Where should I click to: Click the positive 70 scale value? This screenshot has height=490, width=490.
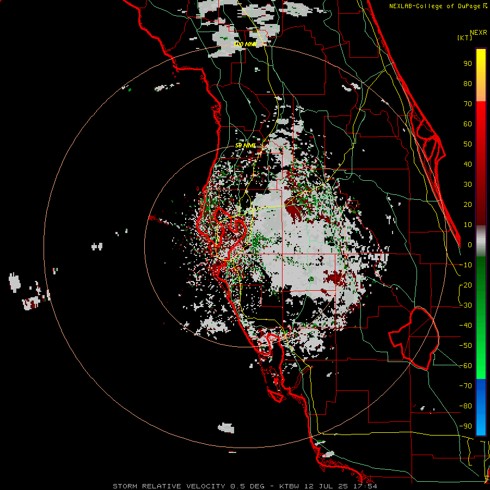[x=468, y=104]
